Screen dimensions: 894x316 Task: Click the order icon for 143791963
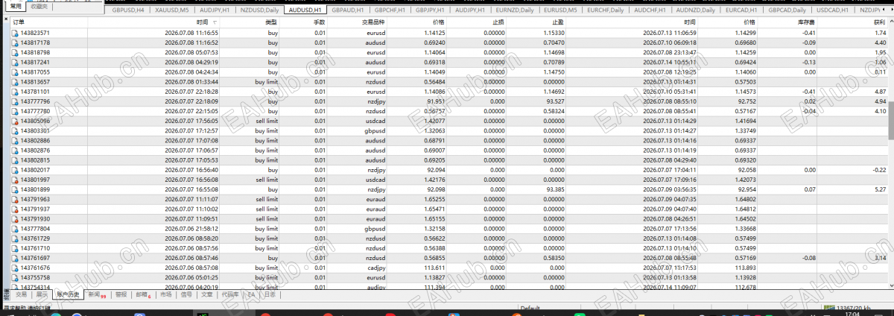click(x=15, y=199)
